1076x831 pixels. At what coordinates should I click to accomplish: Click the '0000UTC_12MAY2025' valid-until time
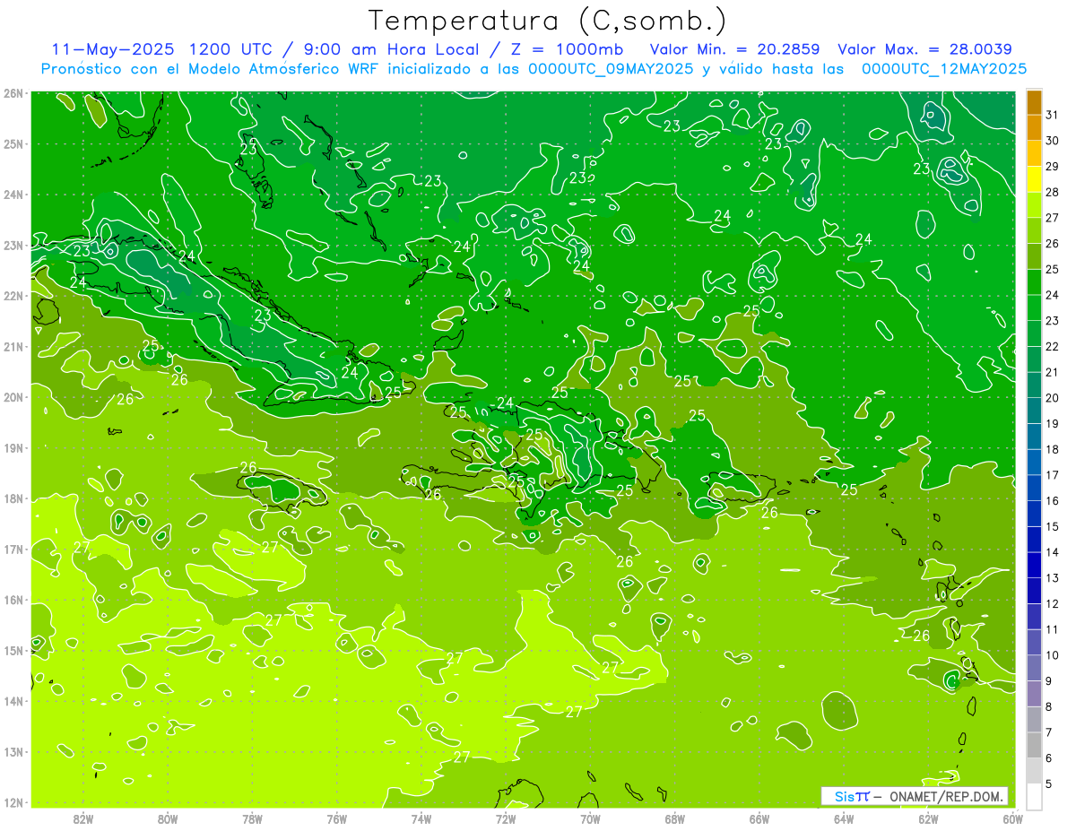(944, 68)
